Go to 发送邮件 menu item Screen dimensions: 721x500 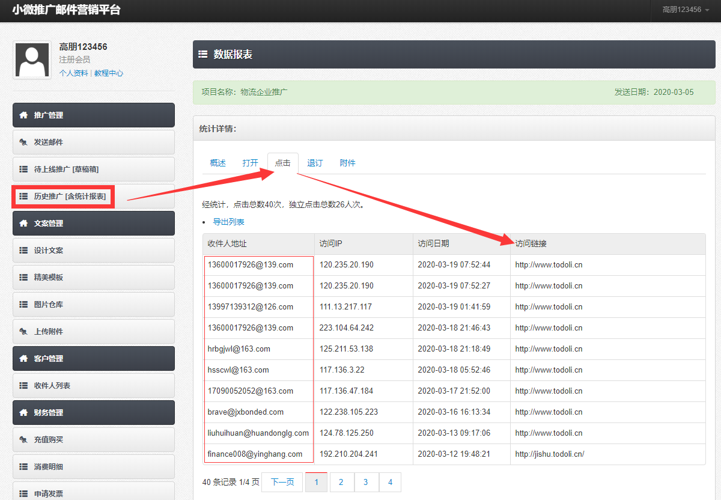click(94, 142)
